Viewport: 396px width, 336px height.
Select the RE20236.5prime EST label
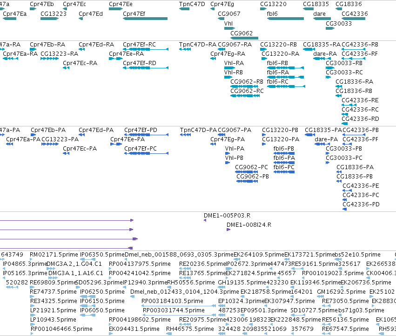coord(202,264)
